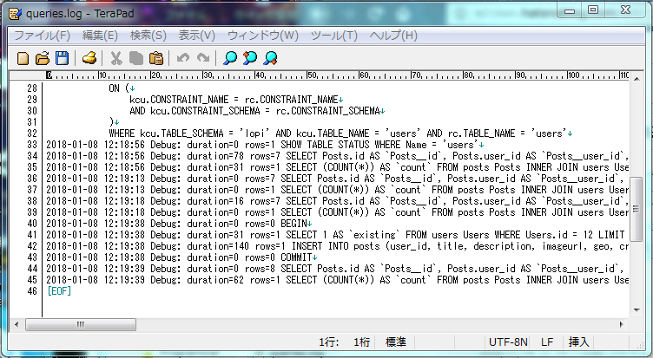
Task: Maximize the TeraPad window
Action: (593, 10)
